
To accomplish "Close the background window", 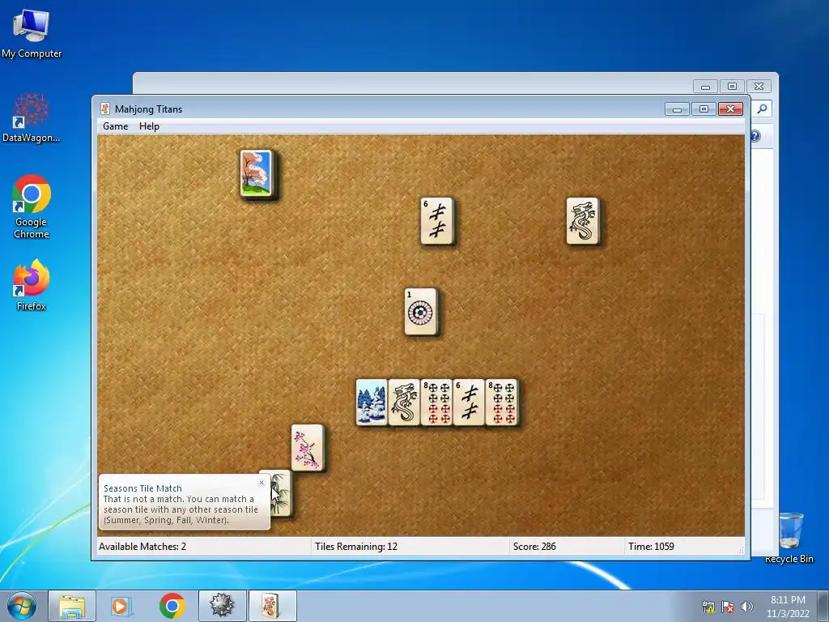I will tap(759, 86).
